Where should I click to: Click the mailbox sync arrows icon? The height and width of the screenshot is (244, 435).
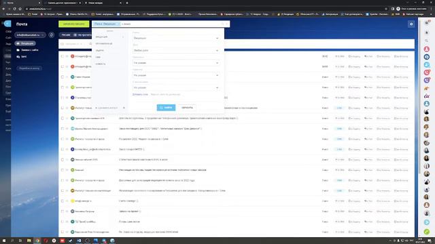(52, 35)
